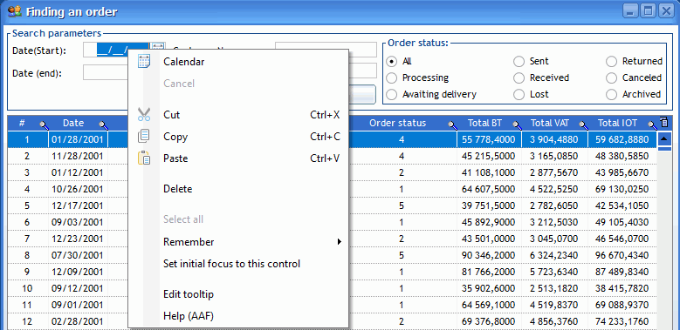
Task: Click the scissors Cut icon
Action: pos(144,115)
